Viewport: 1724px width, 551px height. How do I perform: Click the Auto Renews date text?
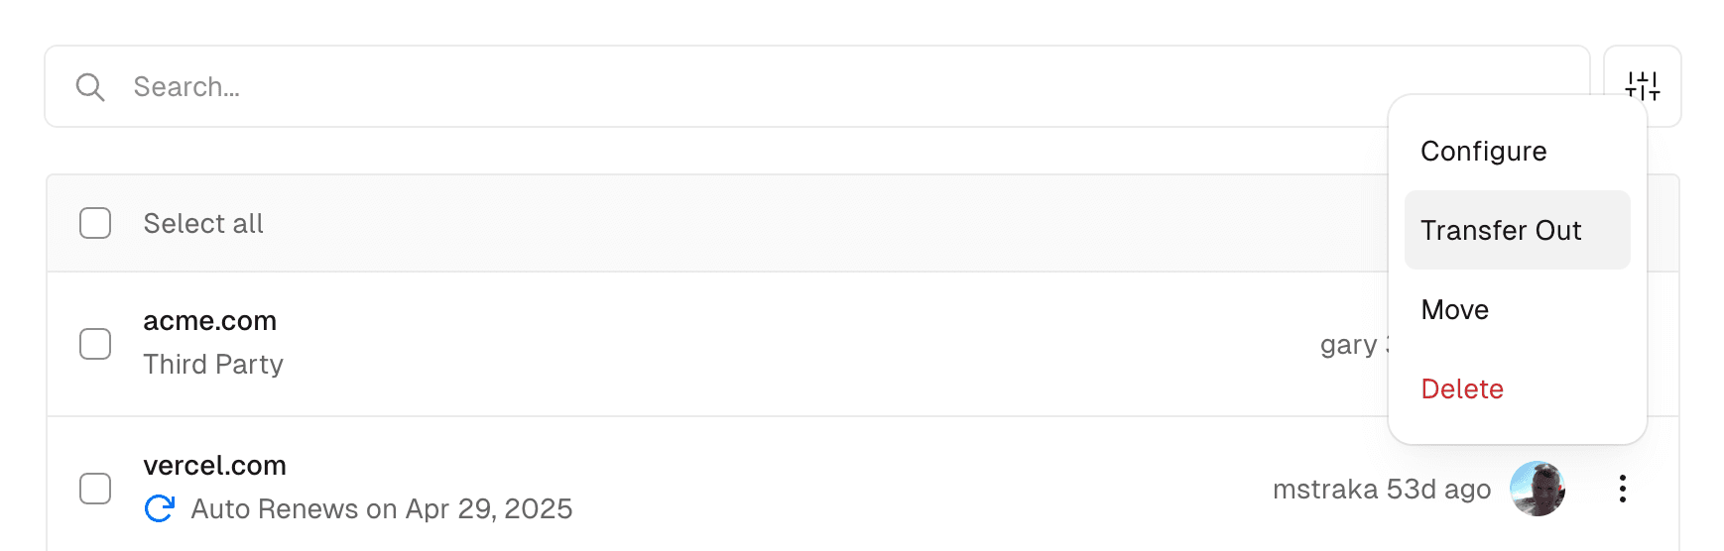pos(382,509)
